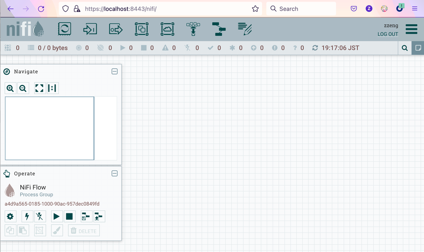424x252 pixels.
Task: Open process group configuration gear
Action: 10,217
